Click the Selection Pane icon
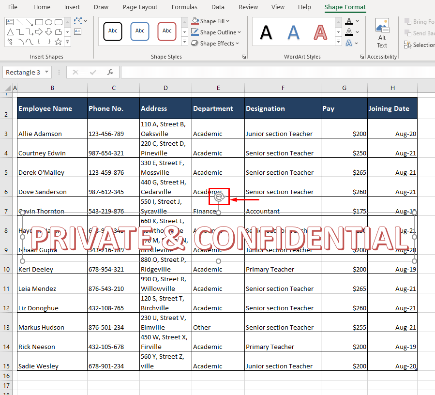Image resolution: width=435 pixels, height=395 pixels. [x=407, y=45]
